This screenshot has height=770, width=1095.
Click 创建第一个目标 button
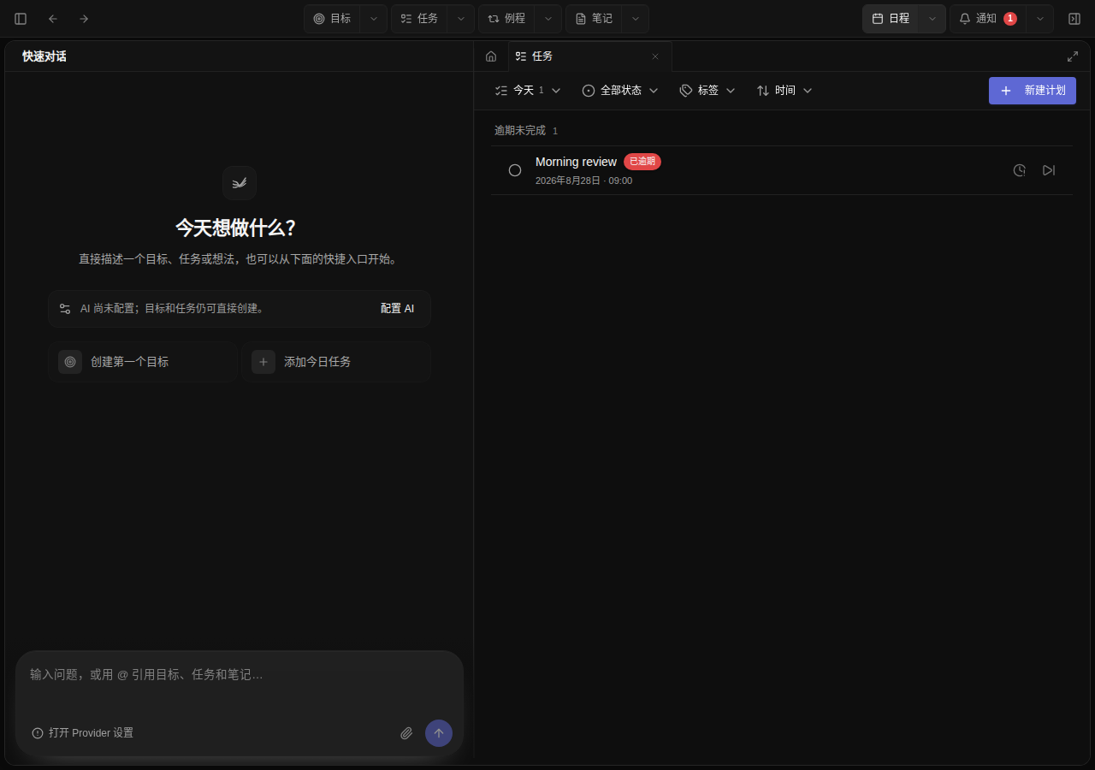(143, 362)
